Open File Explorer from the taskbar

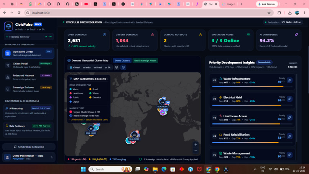[x=155, y=169]
